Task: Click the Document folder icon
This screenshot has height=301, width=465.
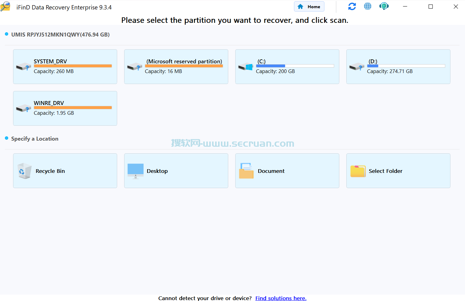Action: 246,171
